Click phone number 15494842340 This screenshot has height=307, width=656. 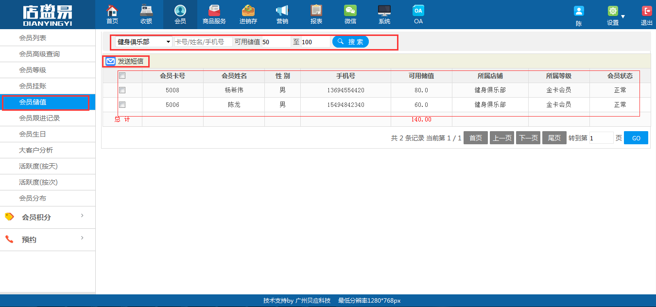click(345, 105)
